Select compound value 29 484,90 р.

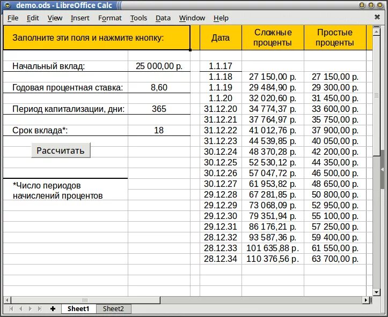[273, 87]
